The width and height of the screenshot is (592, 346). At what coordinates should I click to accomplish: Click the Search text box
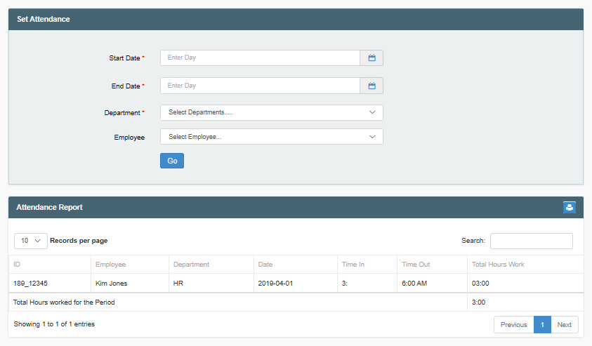(x=531, y=241)
